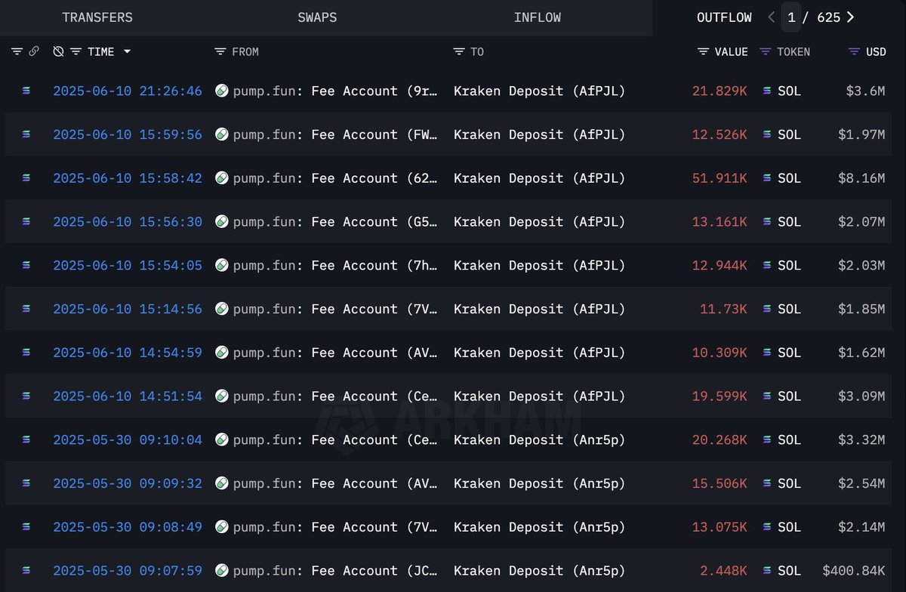Click the SOL token icon beside value 2.448K
Screen dimensions: 906x592
pyautogui.click(x=767, y=571)
